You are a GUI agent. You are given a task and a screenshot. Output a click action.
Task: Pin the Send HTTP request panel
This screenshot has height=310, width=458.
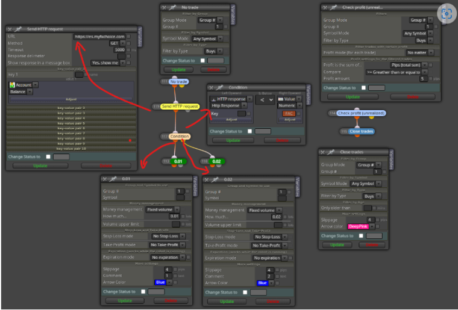tap(18, 29)
